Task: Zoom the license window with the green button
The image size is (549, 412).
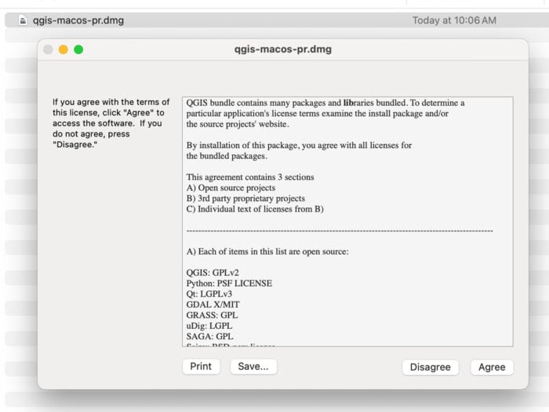Action: pos(78,49)
